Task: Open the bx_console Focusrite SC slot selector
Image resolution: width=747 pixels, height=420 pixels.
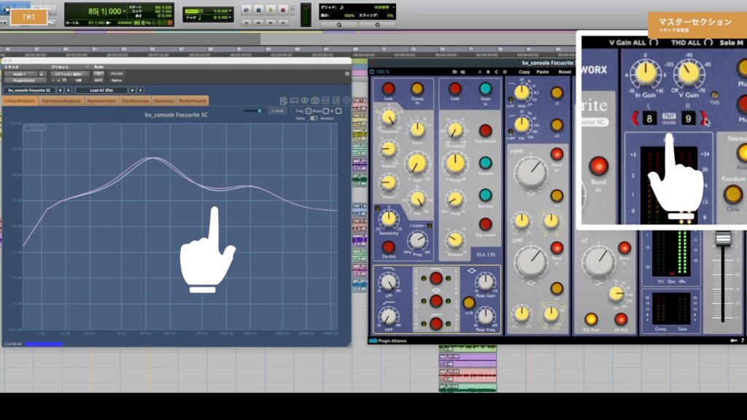Action: point(29,90)
